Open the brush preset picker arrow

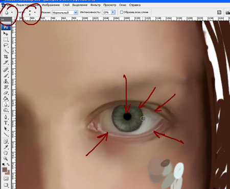coord(35,12)
